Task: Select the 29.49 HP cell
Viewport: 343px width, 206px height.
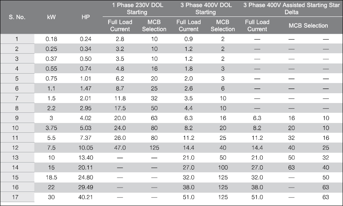Action: pyautogui.click(x=85, y=188)
